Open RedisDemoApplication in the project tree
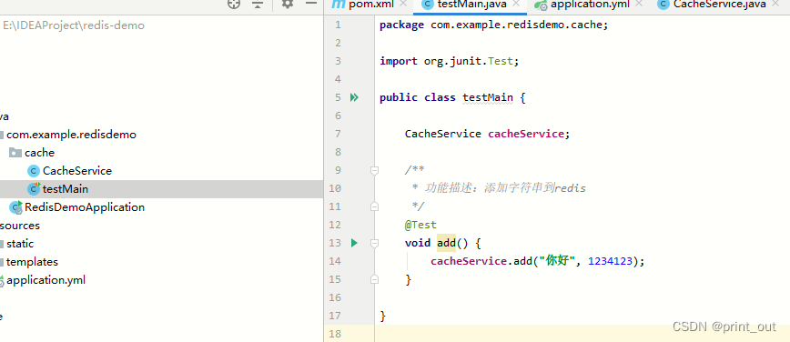This screenshot has width=790, height=342. coord(85,207)
